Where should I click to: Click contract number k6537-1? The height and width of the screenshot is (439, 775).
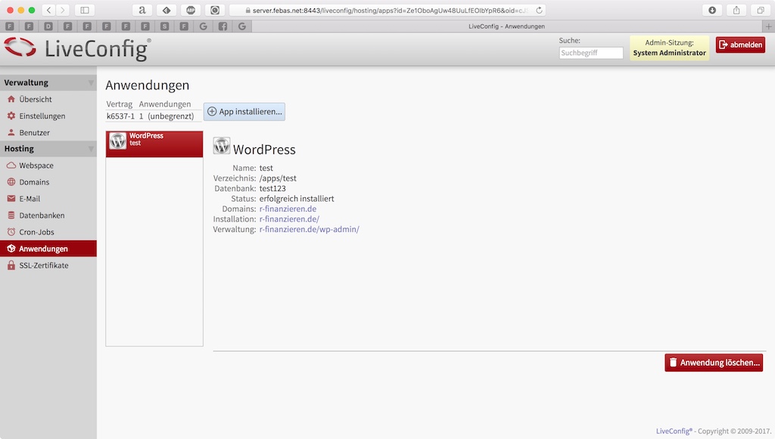point(120,116)
